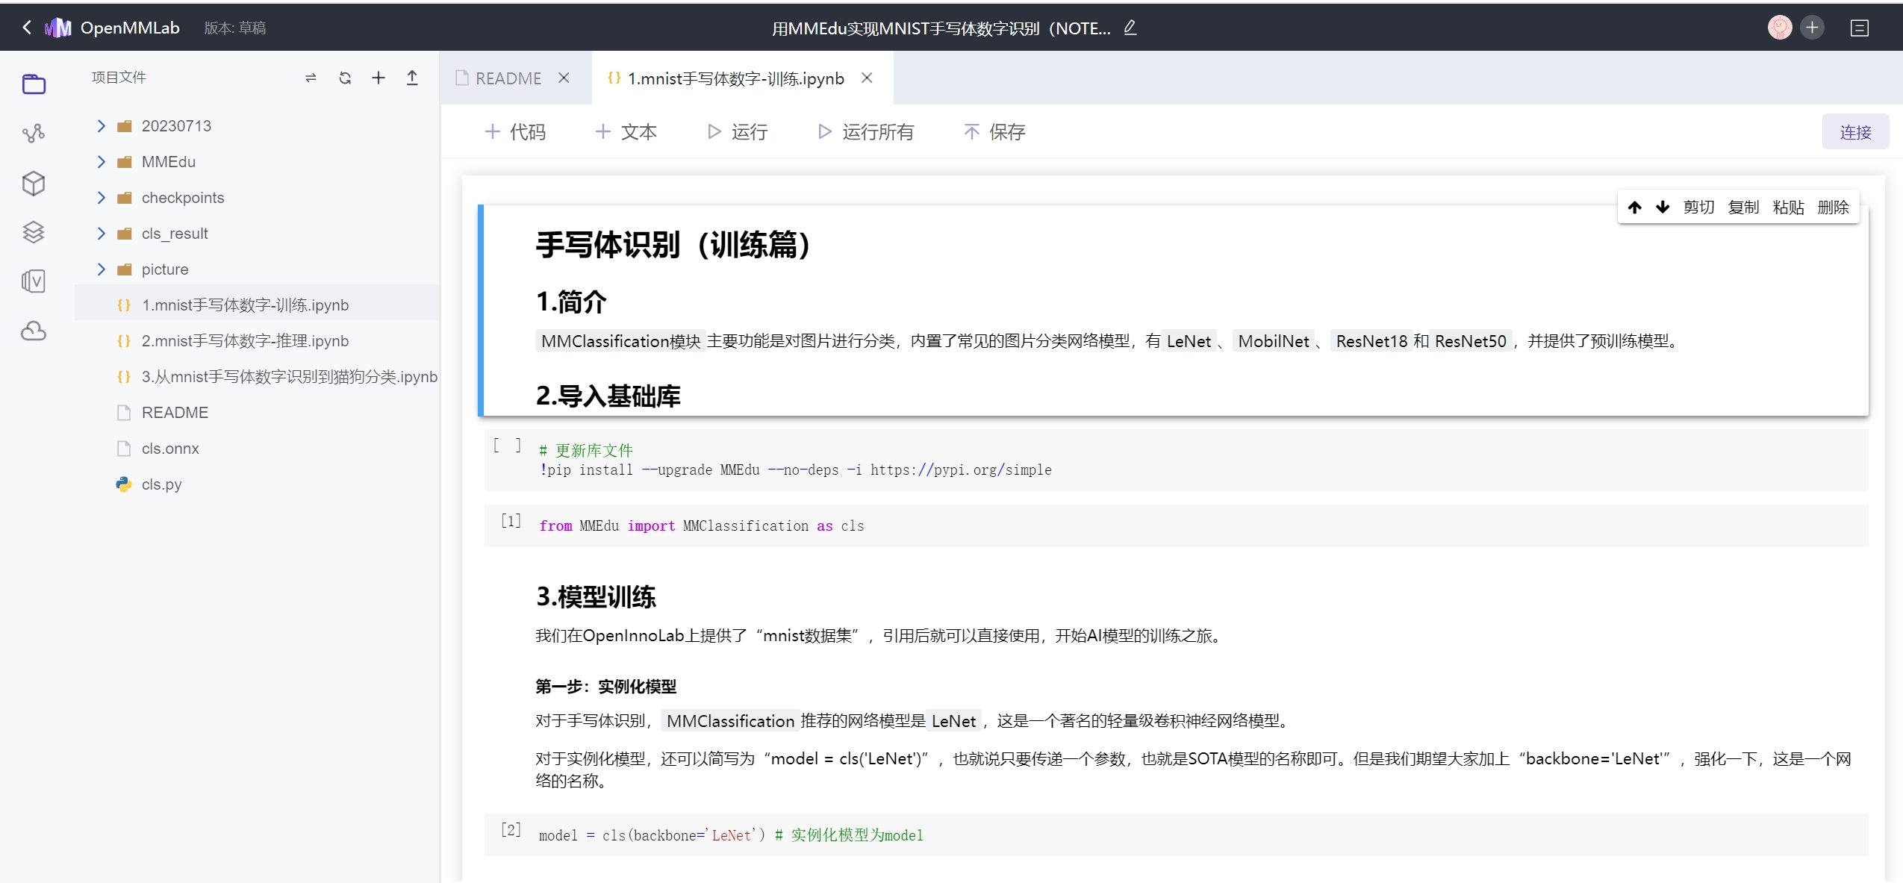Click the 1.简介 heading

pos(571,302)
